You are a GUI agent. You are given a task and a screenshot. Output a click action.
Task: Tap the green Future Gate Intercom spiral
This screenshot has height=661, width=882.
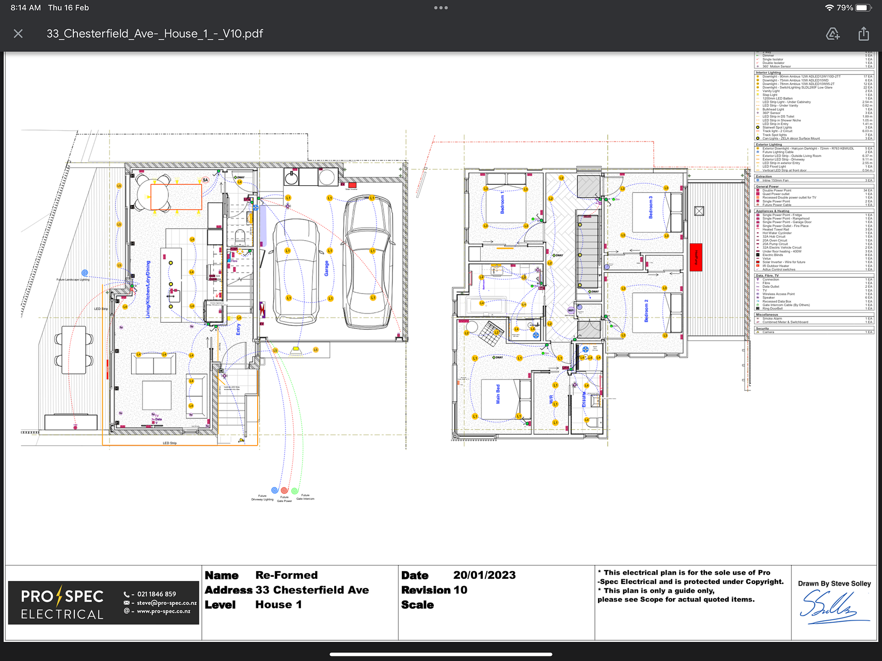294,491
